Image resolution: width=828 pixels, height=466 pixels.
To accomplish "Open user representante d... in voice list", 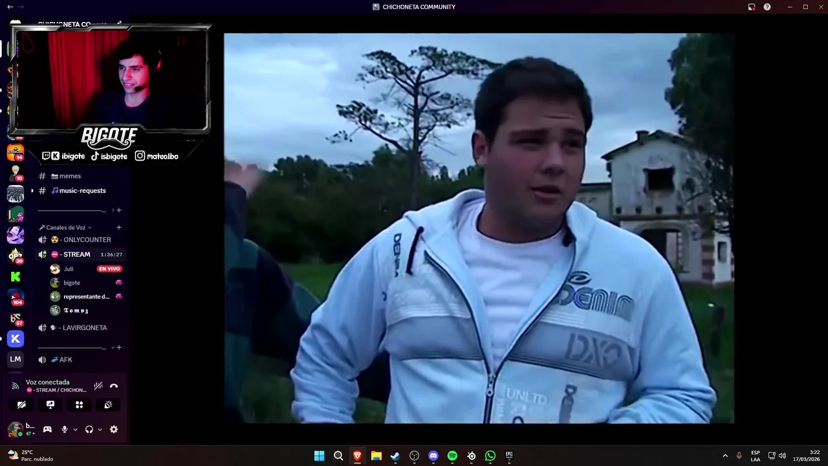I will click(85, 296).
